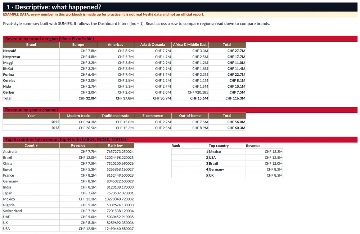Select the Brazil cell in Country column
The height and width of the screenshot is (234, 360).
pyautogui.click(x=31, y=158)
